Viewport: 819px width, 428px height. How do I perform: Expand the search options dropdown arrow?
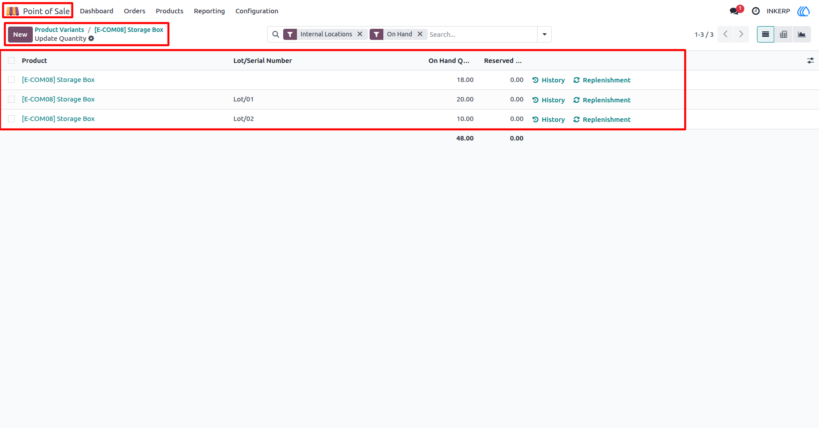click(x=545, y=34)
